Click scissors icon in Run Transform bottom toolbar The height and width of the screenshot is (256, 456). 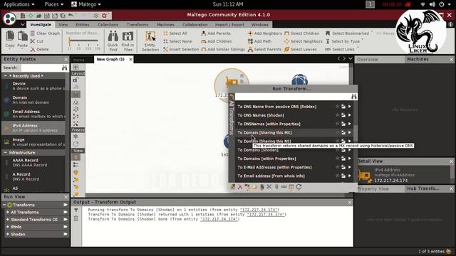click(269, 187)
